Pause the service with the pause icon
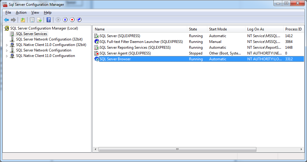This screenshot has width=307, height=162. [x=65, y=20]
